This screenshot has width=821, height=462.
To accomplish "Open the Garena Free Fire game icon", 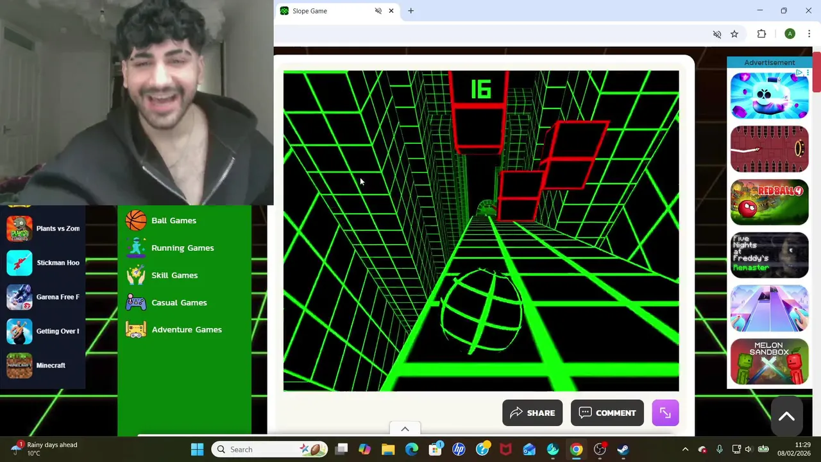I will pos(19,297).
